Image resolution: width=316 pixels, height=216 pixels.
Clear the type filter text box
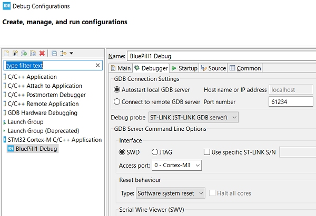(x=98, y=66)
